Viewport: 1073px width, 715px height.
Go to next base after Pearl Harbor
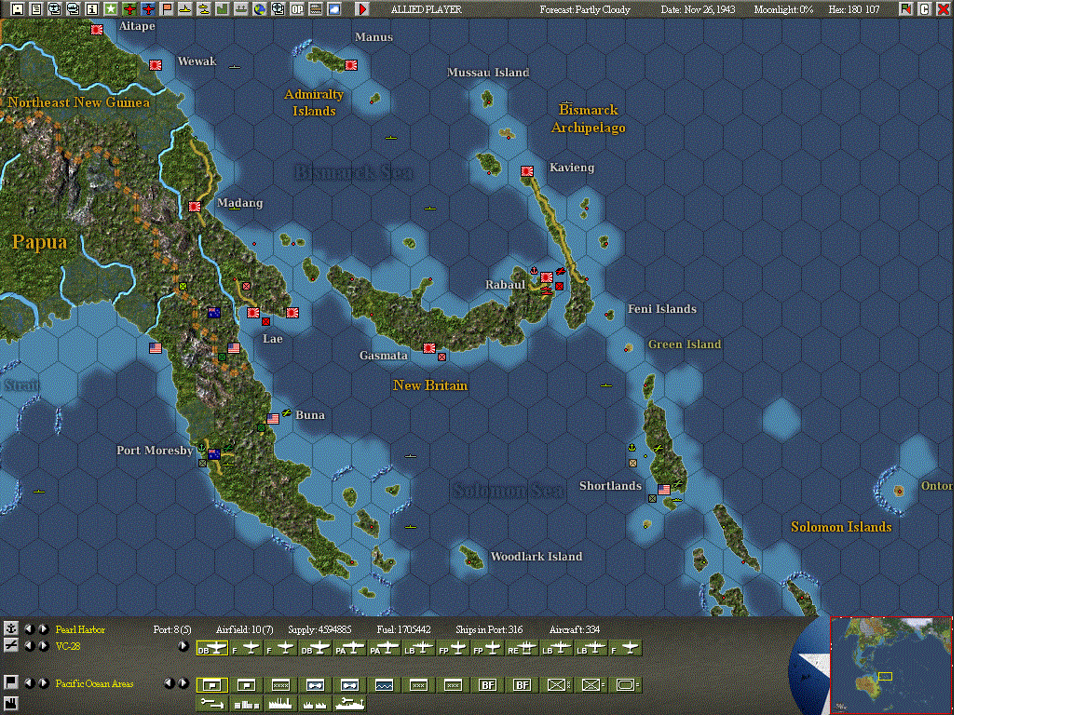coord(43,628)
